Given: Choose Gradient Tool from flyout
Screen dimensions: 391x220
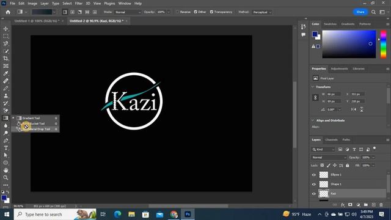Looking at the screenshot, I should click(x=35, y=118).
